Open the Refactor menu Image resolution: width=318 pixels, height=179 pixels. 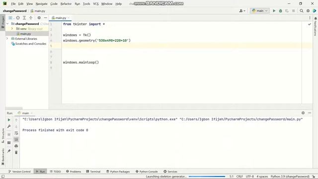66,4
